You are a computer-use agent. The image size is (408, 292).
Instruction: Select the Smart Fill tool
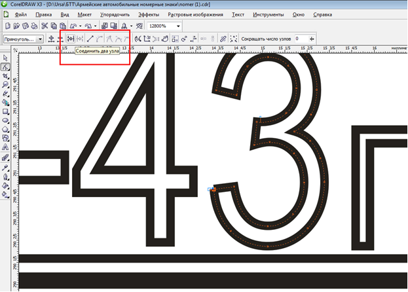pos(5,102)
